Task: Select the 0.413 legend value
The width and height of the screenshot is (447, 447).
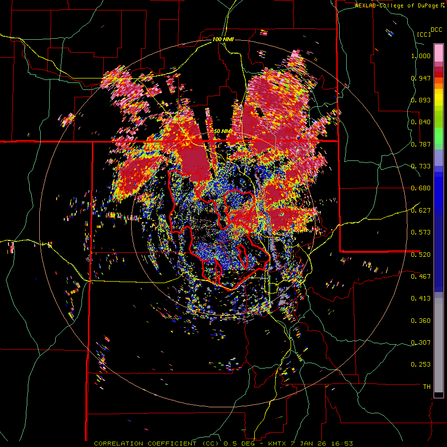Action: point(421,298)
